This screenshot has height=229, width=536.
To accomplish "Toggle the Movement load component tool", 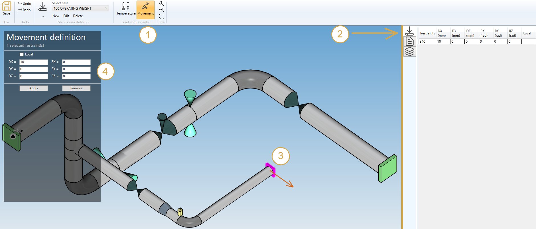I will pyautogui.click(x=145, y=10).
